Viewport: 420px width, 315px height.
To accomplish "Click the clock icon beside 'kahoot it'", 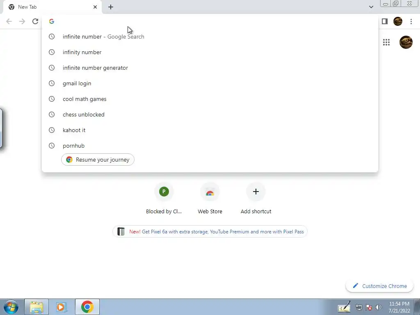I will [x=52, y=130].
